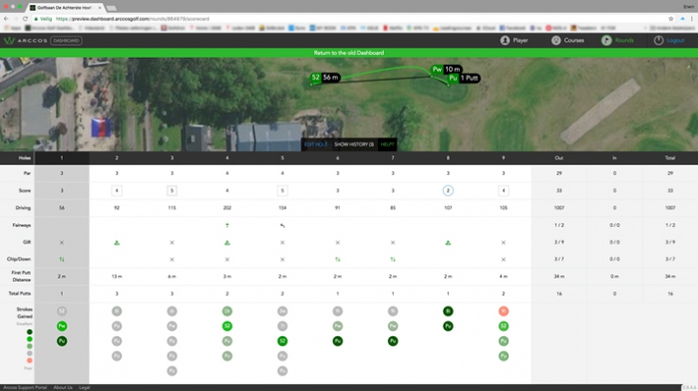This screenshot has width=698, height=391.
Task: Click the Edit Hole button
Action: tap(316, 144)
